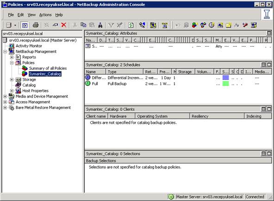Restore the Clients pane layout button
The height and width of the screenshot is (201, 274).
(263, 109)
